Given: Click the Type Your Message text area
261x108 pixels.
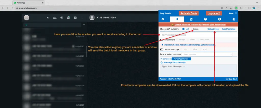Looking at the screenshot, I should 198,70.
